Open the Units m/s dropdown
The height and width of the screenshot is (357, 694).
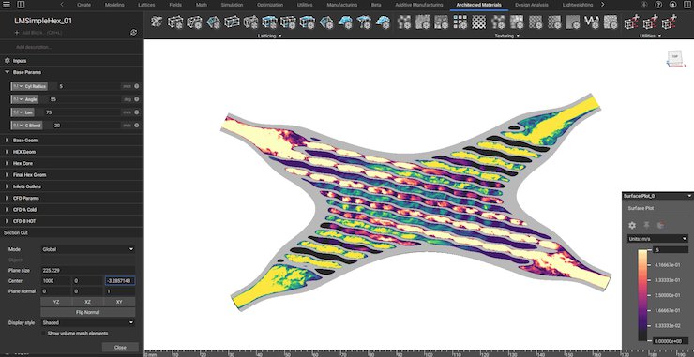coord(657,239)
